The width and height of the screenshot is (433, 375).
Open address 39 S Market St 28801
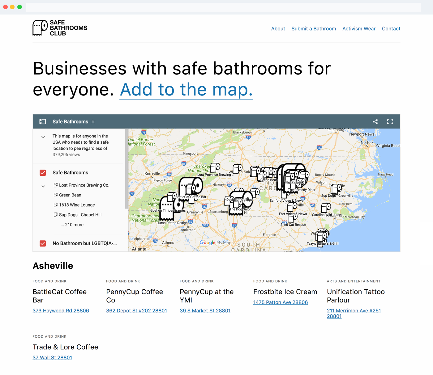(205, 311)
